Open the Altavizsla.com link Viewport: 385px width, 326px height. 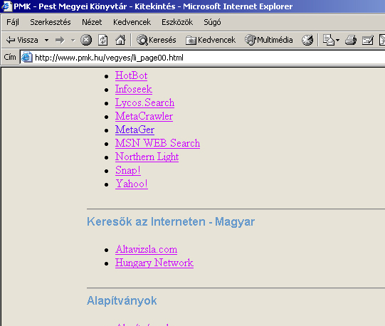click(147, 249)
